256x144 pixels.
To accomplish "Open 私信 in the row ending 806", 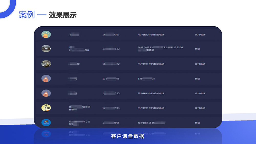I will tap(197, 123).
